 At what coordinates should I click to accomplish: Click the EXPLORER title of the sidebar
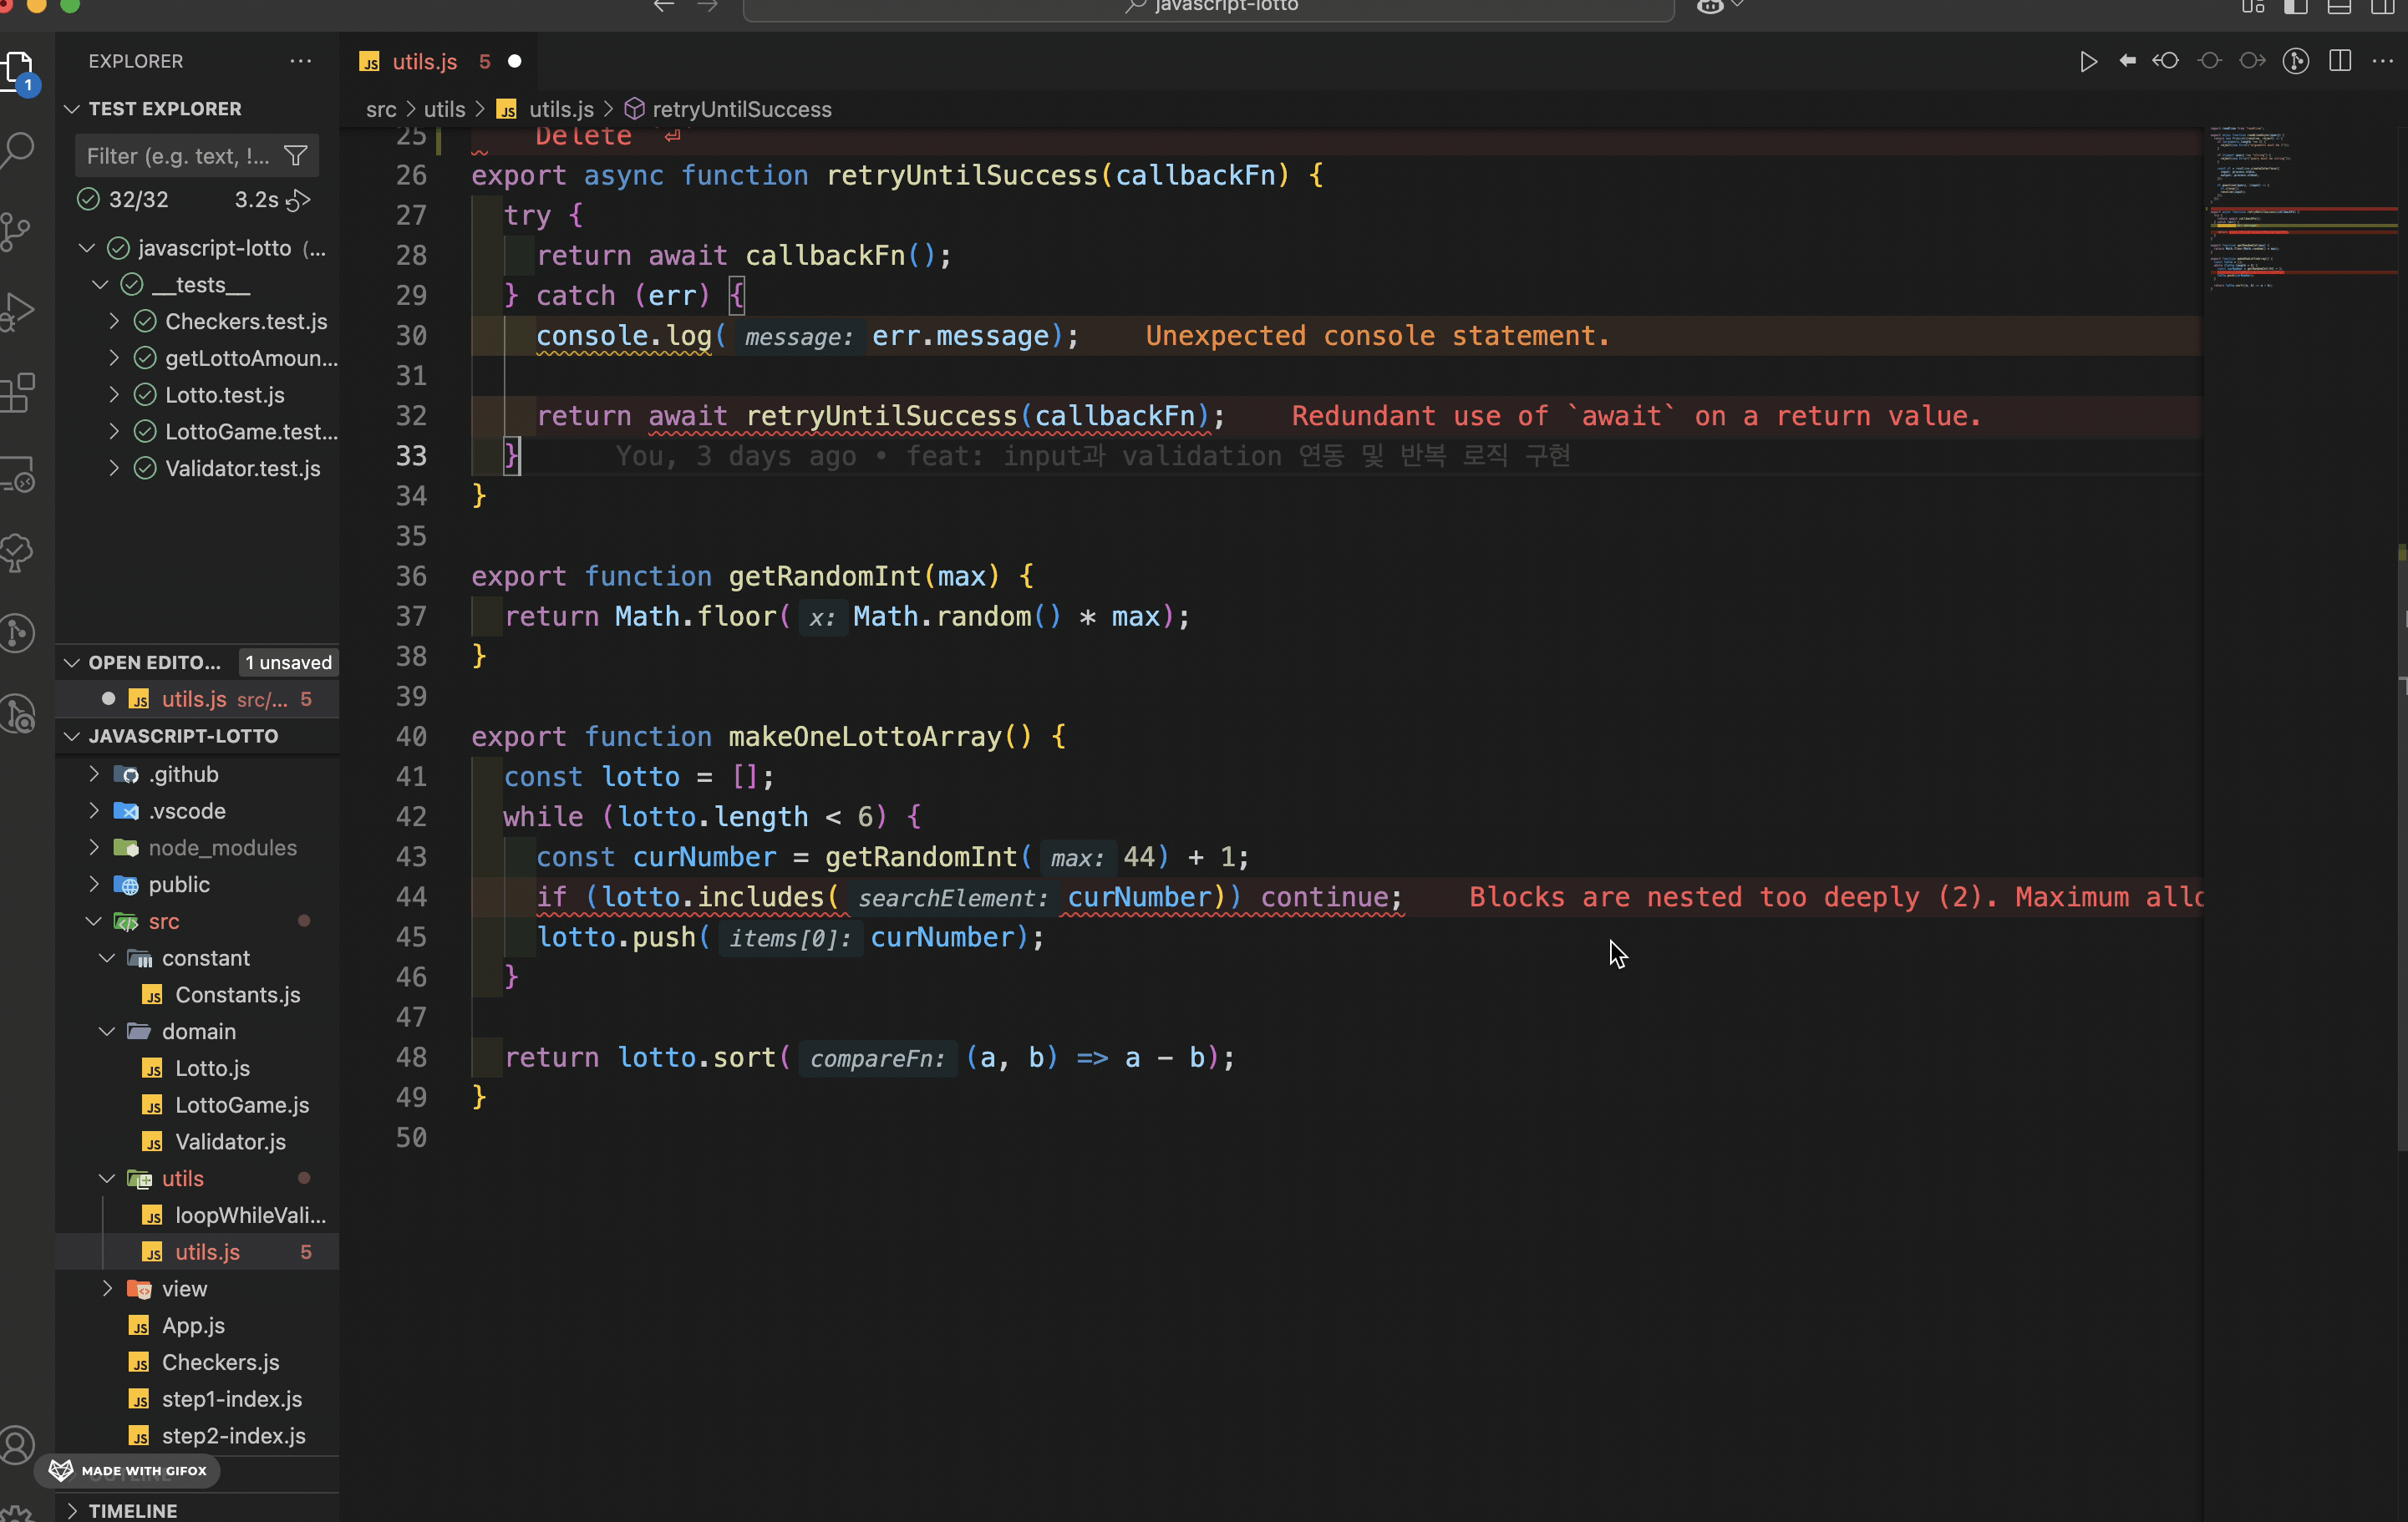coord(136,61)
